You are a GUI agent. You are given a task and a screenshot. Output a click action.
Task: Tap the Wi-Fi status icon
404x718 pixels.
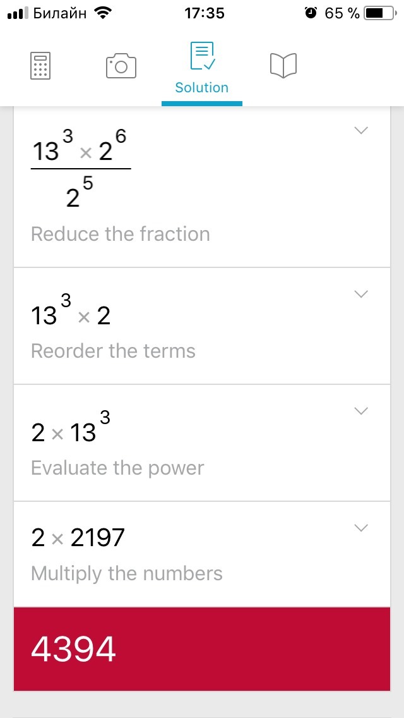tap(101, 13)
